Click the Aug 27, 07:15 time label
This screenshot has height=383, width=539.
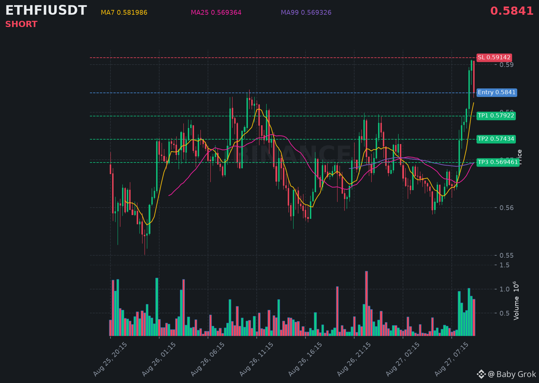pyautogui.click(x=451, y=359)
